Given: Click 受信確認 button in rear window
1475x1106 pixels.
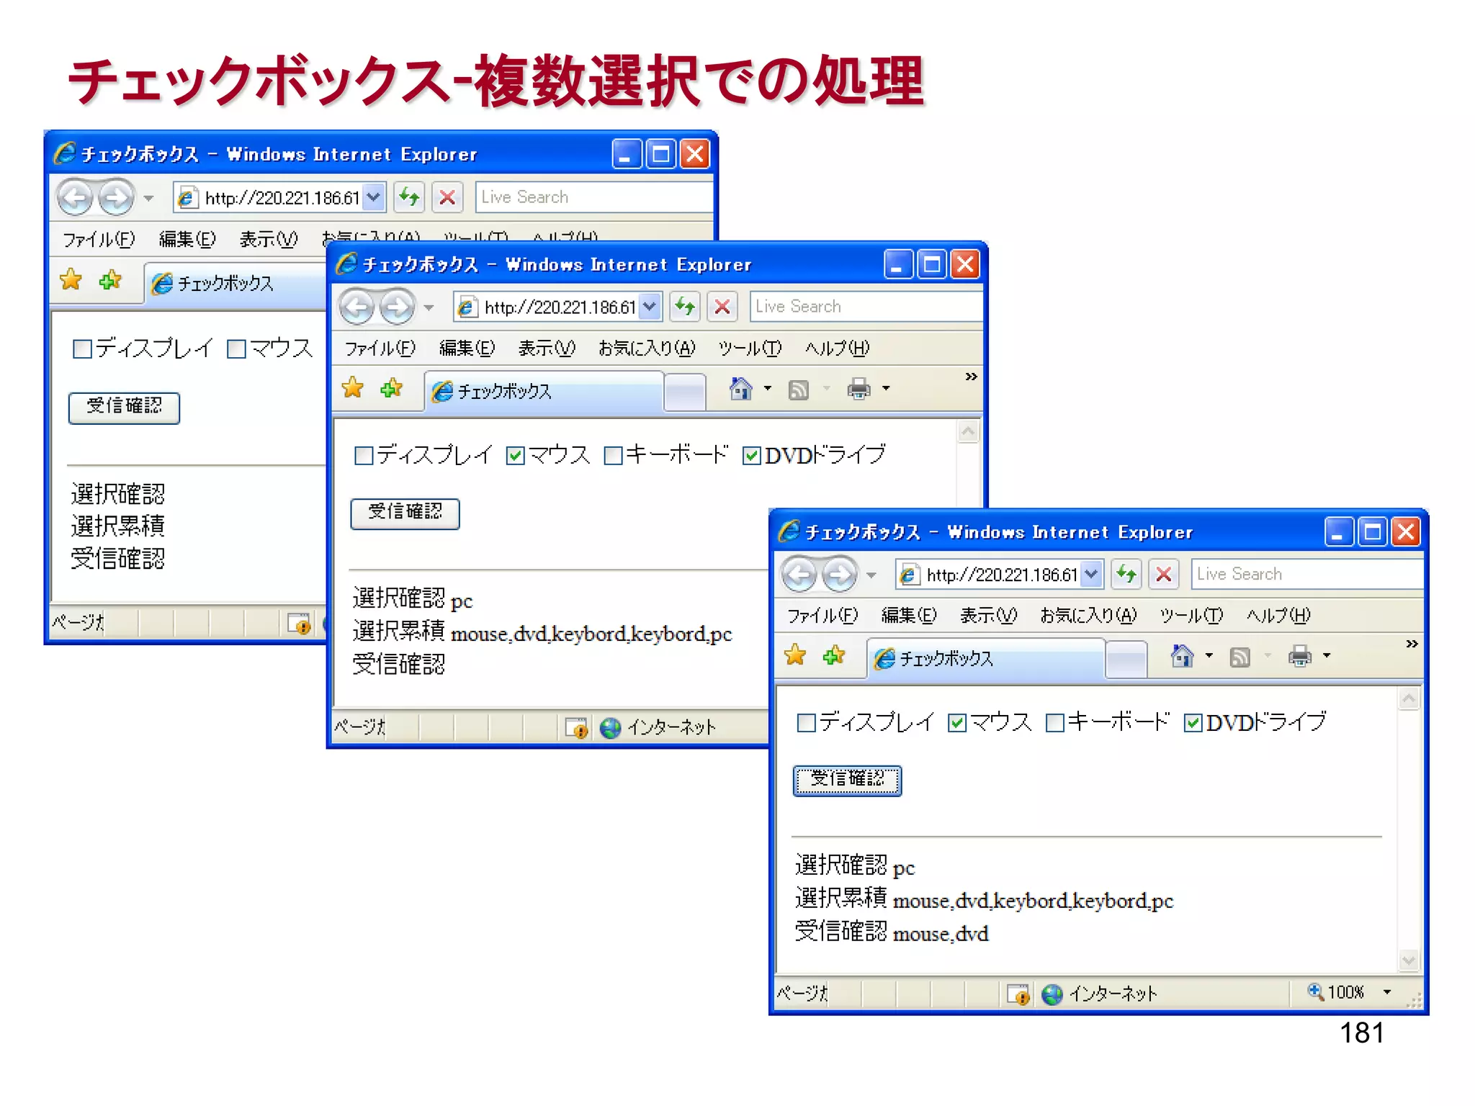Looking at the screenshot, I should click(x=124, y=408).
